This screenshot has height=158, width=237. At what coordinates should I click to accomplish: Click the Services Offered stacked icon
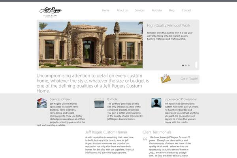42,103
